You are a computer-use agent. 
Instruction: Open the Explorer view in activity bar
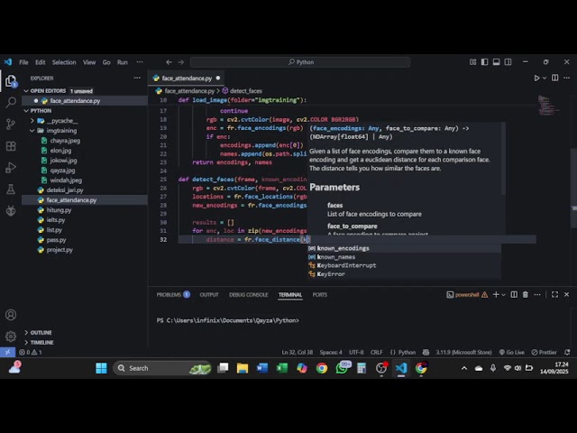click(11, 81)
